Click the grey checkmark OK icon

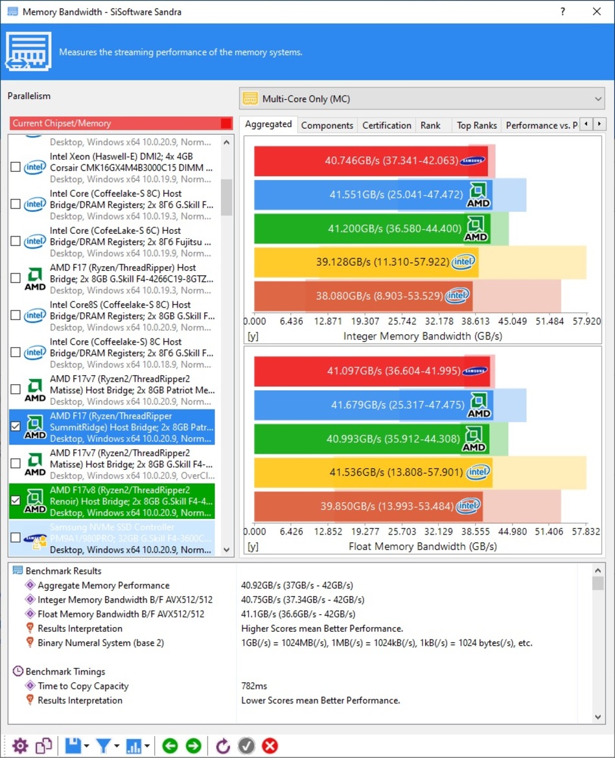tap(246, 746)
